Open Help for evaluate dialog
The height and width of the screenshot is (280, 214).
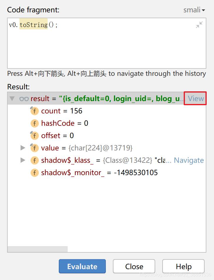[x=183, y=266]
